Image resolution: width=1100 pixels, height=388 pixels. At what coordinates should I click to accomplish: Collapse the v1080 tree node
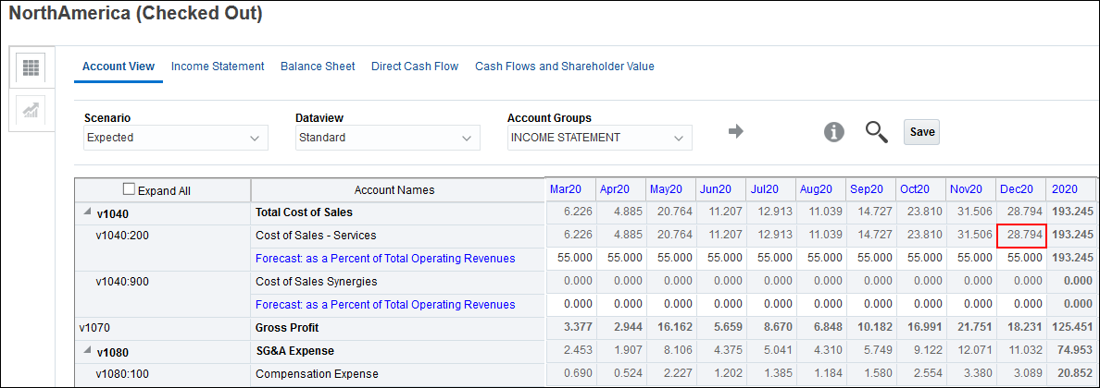(x=85, y=351)
